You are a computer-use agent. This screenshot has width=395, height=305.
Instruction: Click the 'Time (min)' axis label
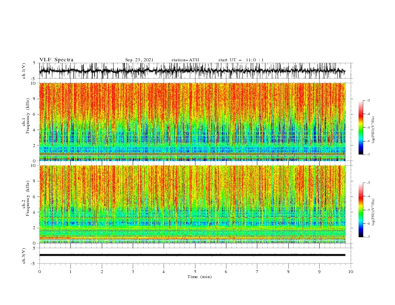coord(199,277)
